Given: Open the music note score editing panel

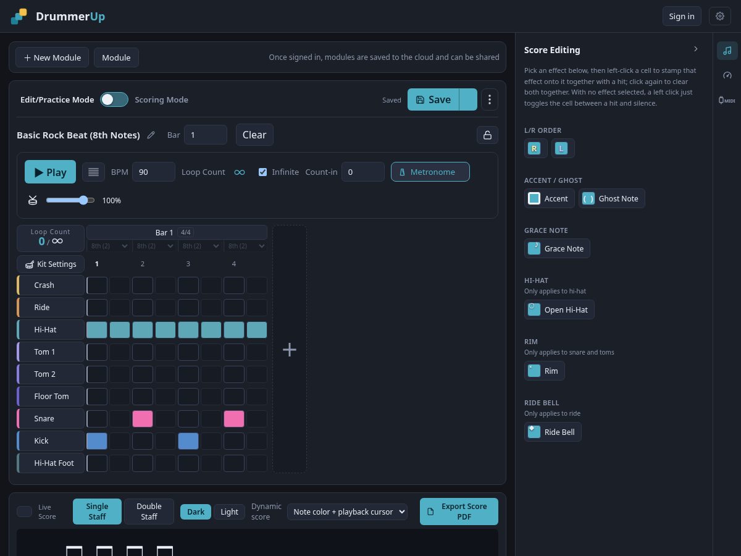Looking at the screenshot, I should coord(727,51).
